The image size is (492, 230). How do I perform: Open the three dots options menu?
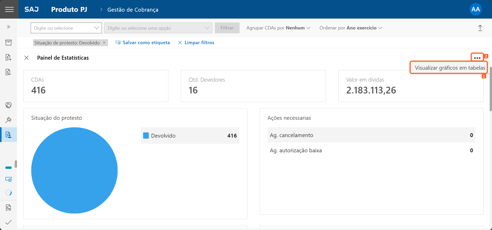[x=477, y=58]
